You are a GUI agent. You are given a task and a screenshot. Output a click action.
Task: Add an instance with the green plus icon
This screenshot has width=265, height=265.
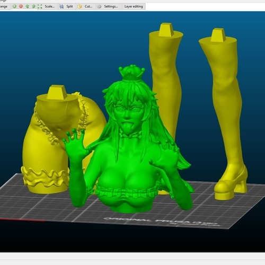pos(14,6)
